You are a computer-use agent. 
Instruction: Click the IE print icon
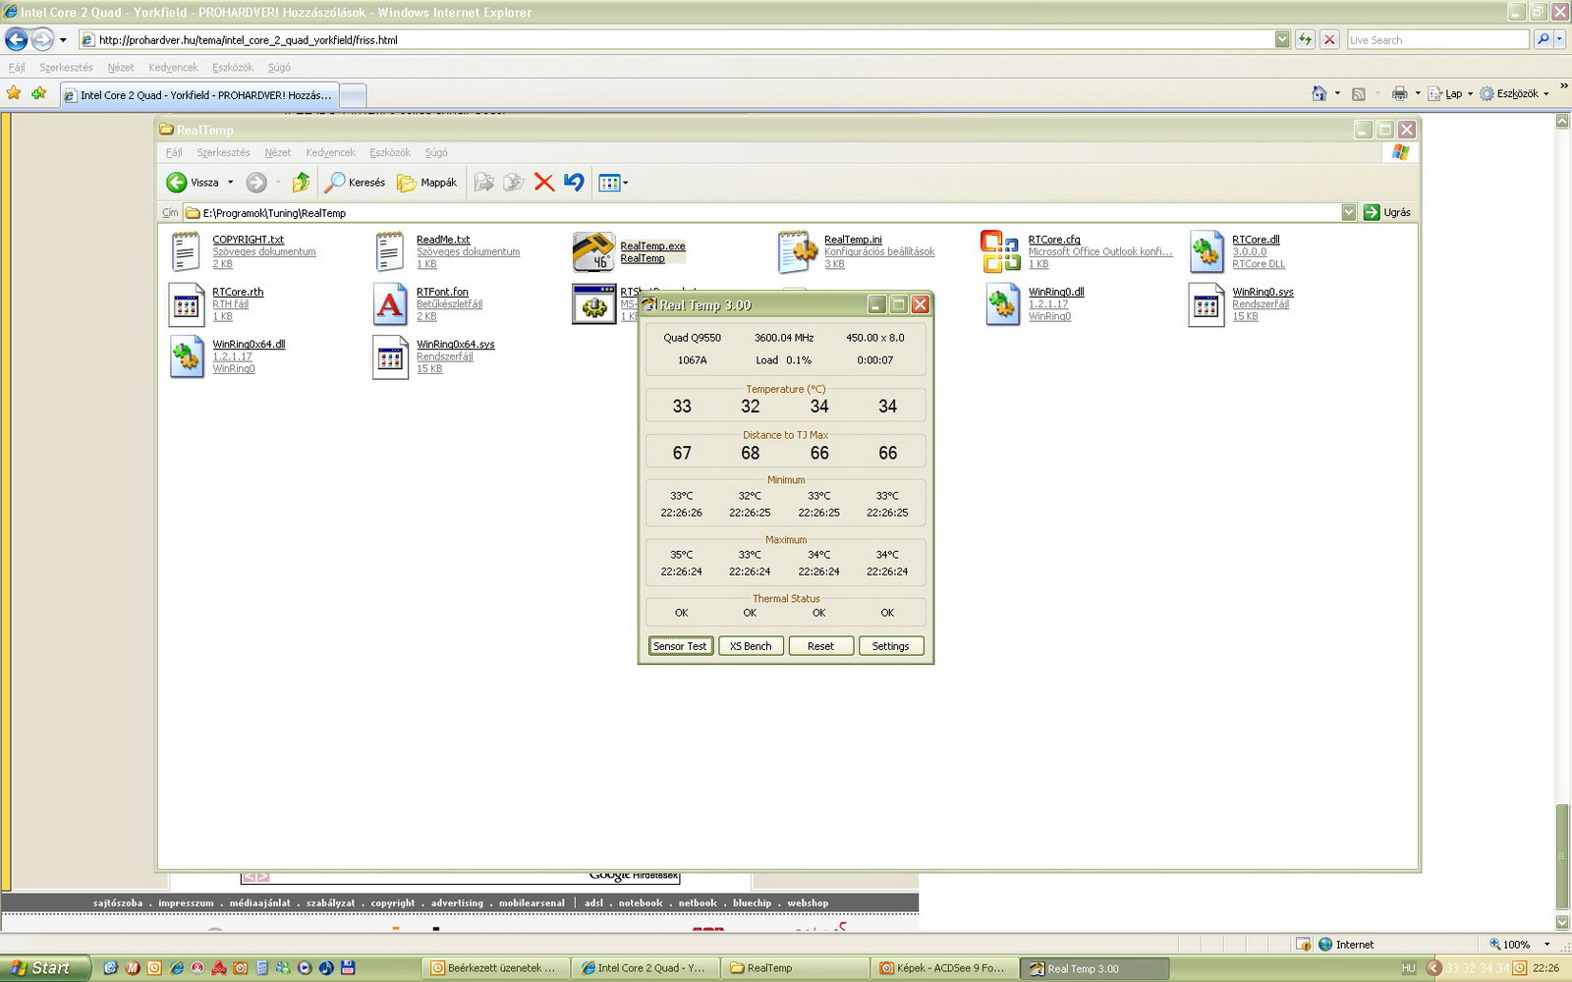click(x=1400, y=93)
